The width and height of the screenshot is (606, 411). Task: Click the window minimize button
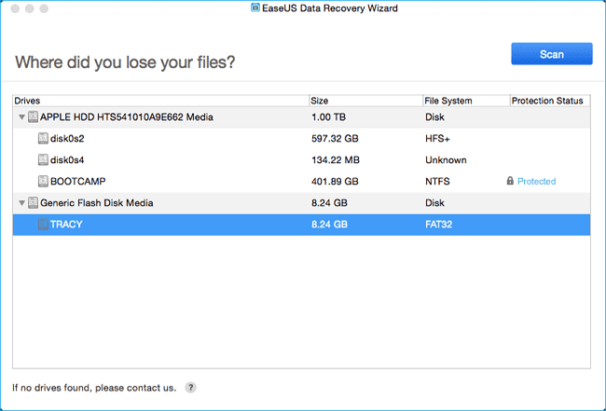click(x=29, y=8)
